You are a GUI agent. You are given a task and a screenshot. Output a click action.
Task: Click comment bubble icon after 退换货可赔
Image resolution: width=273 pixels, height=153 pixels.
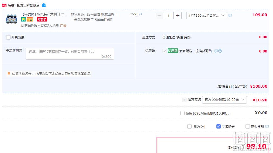[x=216, y=51]
